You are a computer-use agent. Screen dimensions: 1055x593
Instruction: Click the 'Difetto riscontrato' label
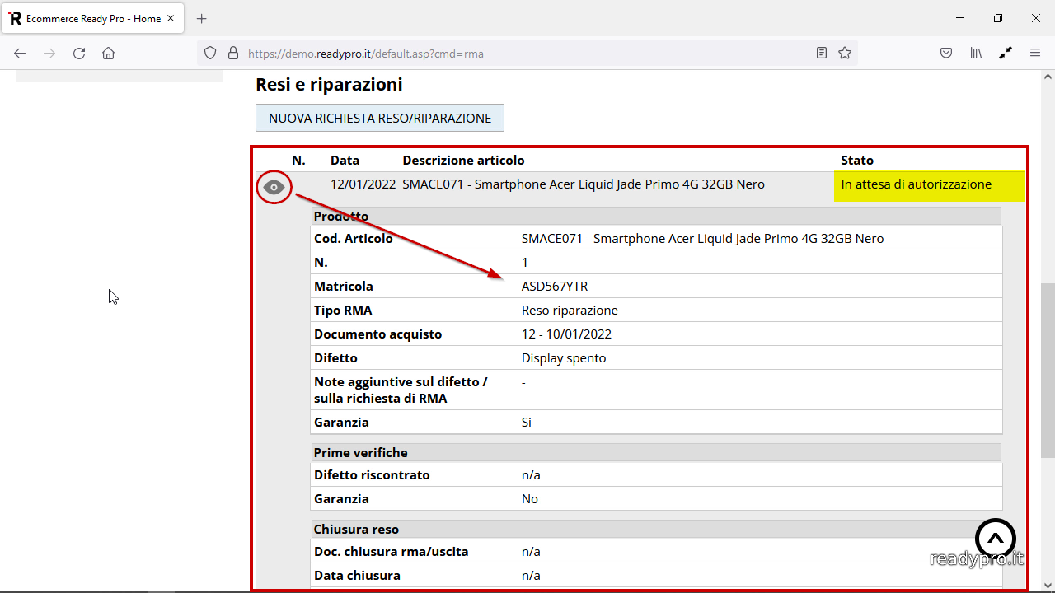[x=372, y=475]
